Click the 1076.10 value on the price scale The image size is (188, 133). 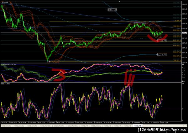click(185, 48)
